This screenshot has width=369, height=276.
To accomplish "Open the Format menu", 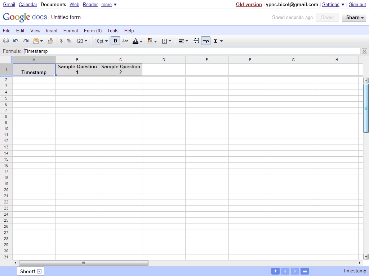I will coord(71,31).
